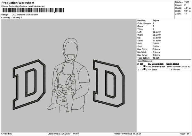Click the Emerald Black color swatch
The height and width of the screenshot is (136, 192).
145,66
